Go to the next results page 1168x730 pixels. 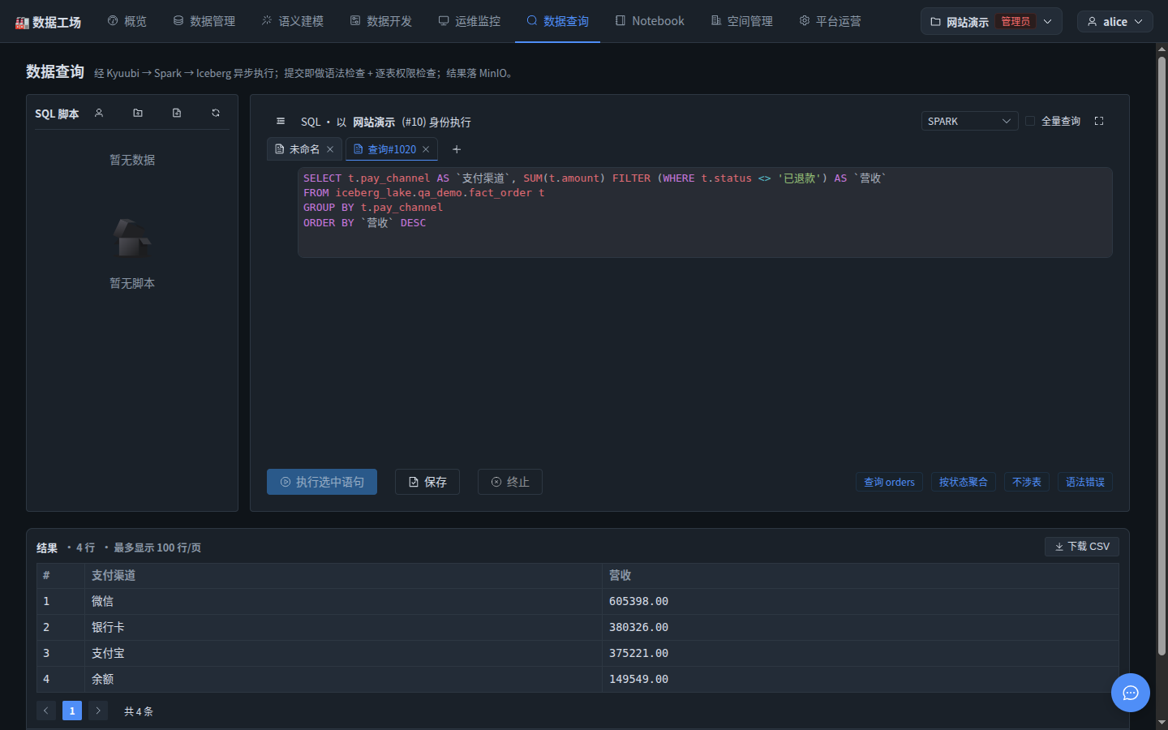[98, 711]
